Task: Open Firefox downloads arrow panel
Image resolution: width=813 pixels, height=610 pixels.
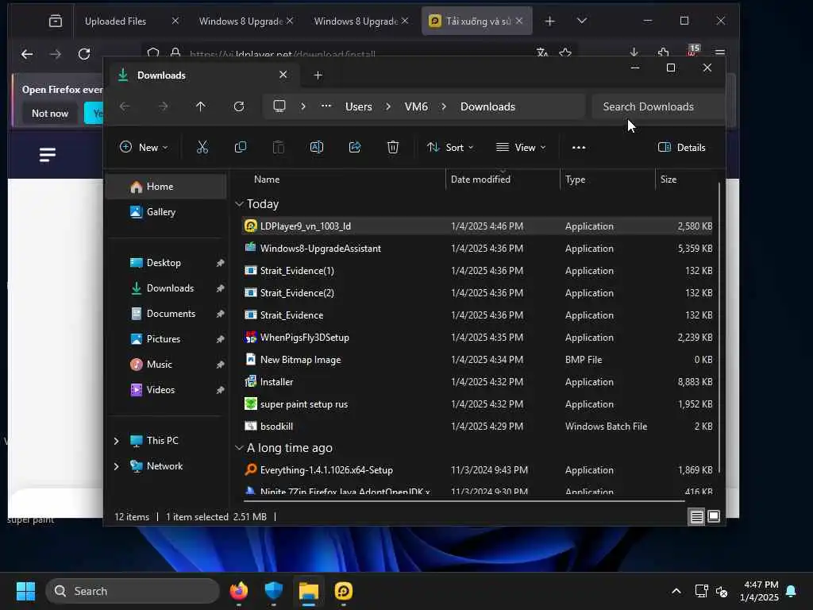Action: (x=634, y=52)
